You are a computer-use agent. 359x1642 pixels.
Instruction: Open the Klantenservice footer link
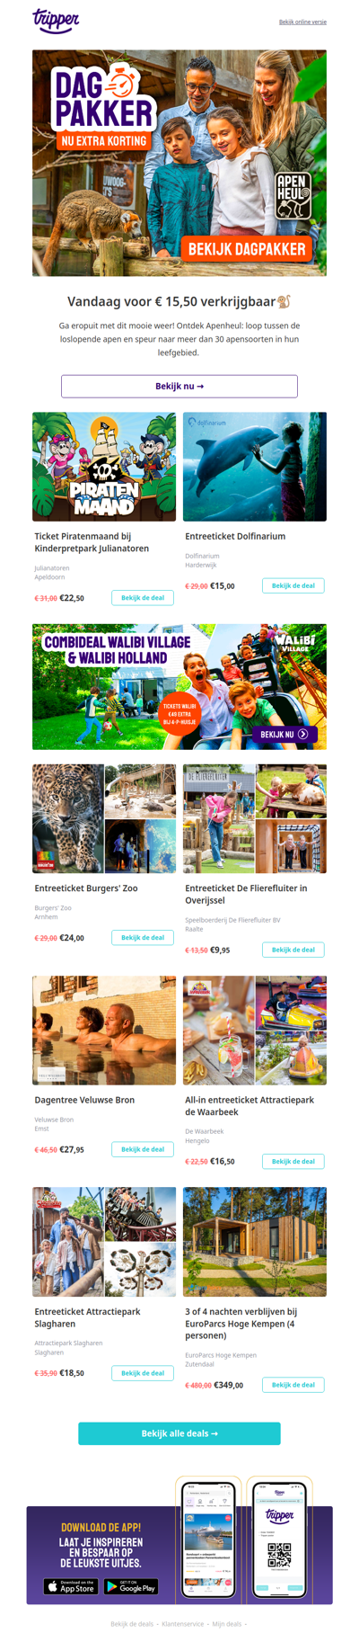182,1624
